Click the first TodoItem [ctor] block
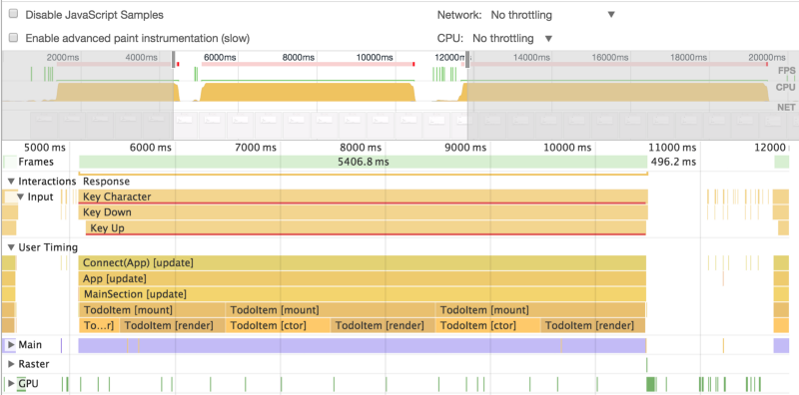This screenshot has height=395, width=799. click(279, 326)
